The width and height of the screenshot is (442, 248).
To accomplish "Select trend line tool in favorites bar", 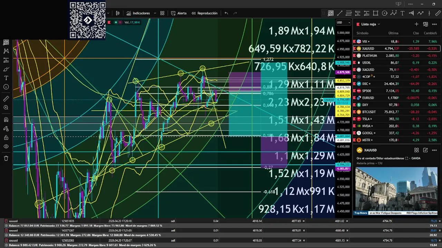I will 340,13.
